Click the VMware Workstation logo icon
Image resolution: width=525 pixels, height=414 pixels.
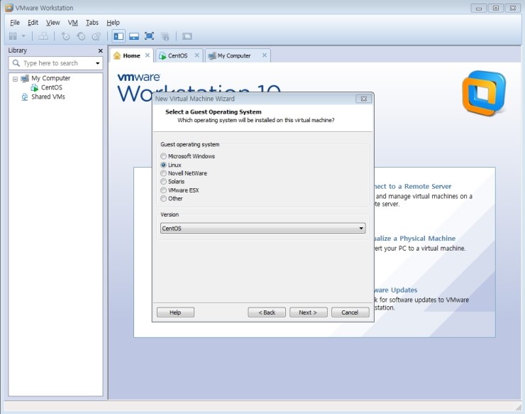[484, 93]
